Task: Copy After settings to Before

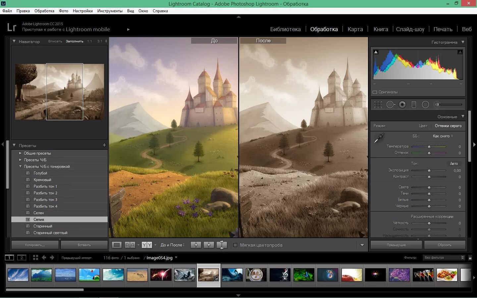Action: tap(209, 245)
